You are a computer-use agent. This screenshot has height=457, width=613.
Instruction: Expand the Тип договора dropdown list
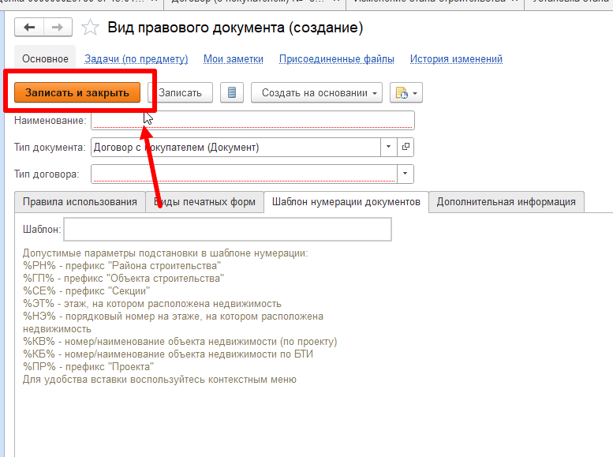[406, 174]
